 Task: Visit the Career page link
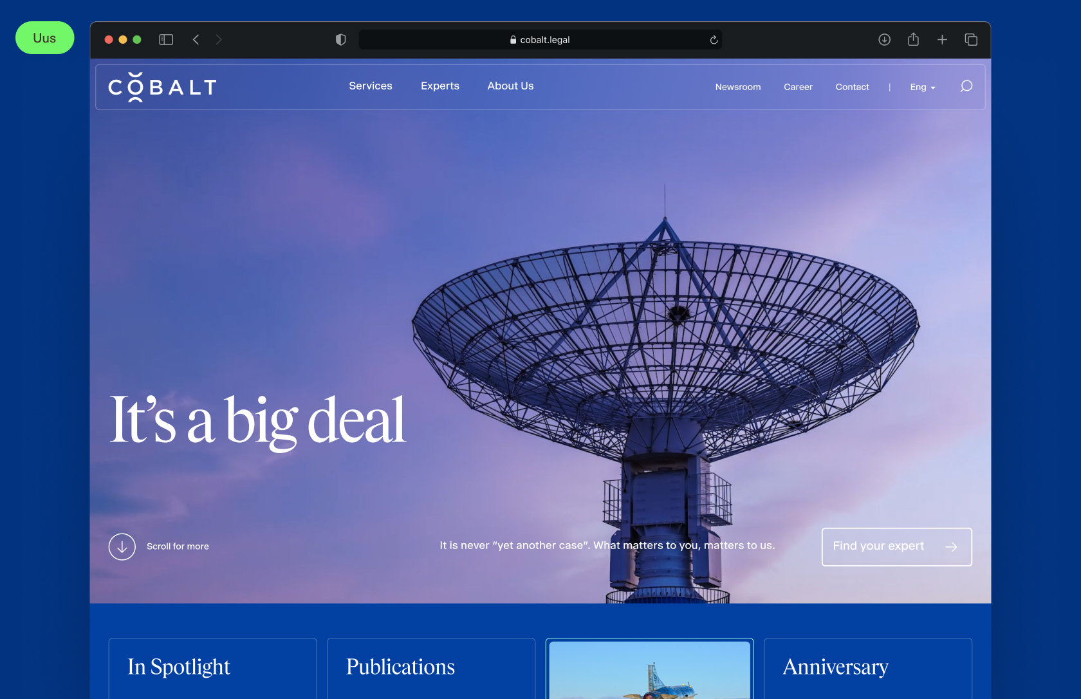[798, 87]
